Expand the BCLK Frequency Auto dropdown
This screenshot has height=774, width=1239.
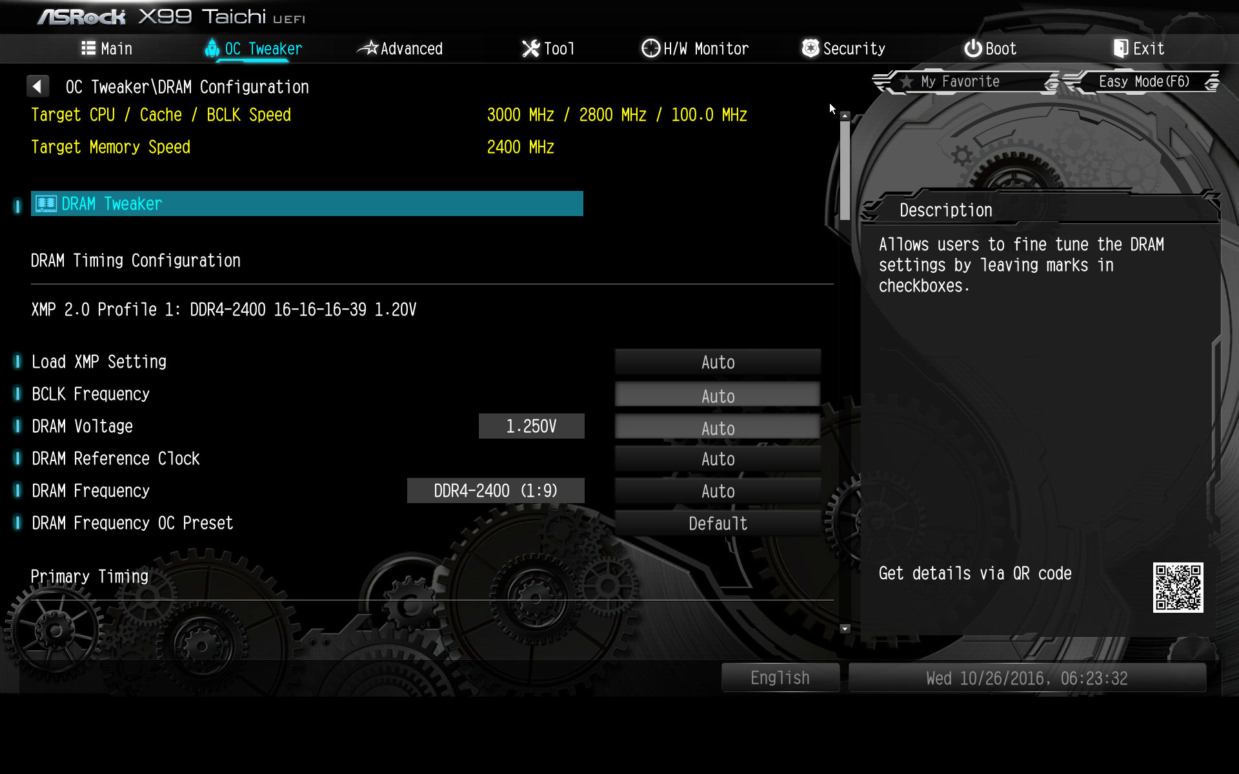coord(717,395)
